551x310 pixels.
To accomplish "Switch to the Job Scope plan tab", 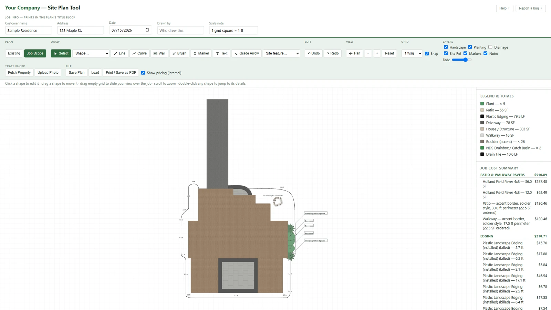I will (x=35, y=53).
